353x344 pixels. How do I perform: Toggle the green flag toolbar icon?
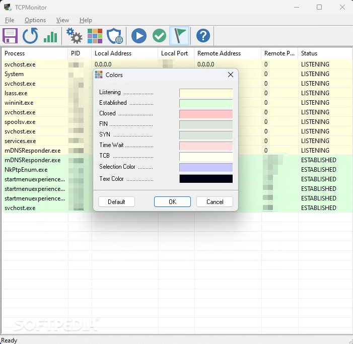coord(179,36)
